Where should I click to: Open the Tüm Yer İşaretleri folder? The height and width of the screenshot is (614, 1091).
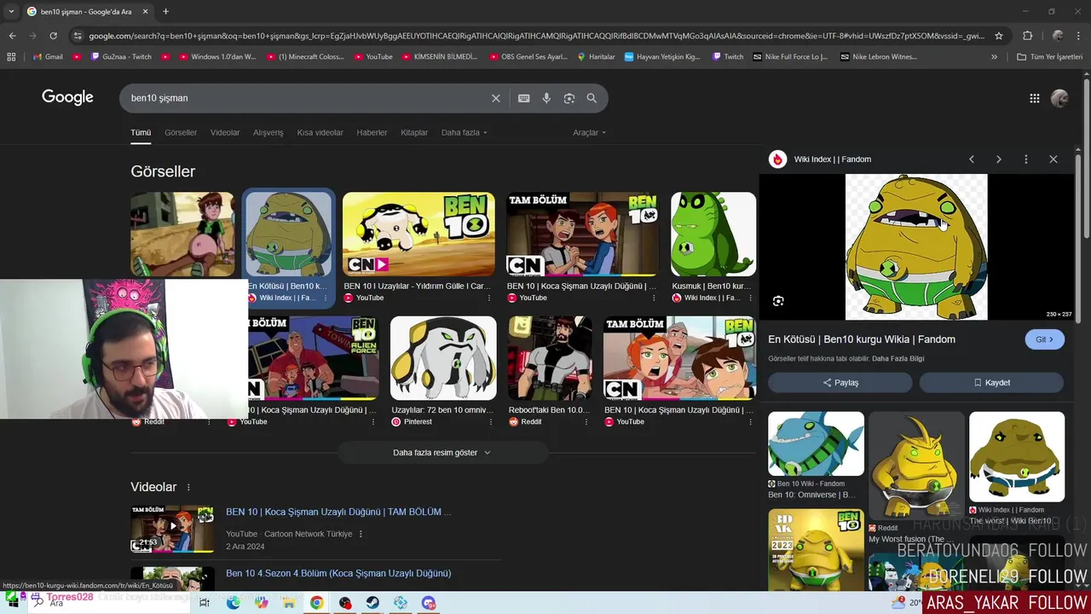coord(1049,57)
